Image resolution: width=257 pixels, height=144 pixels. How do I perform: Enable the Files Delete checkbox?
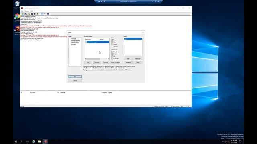tap(112, 44)
